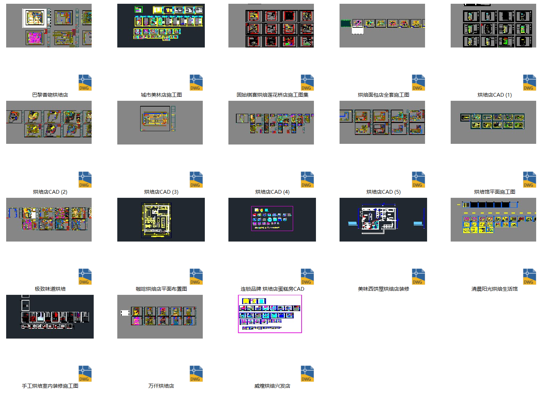
Task: Click the 连锁品牌 烘焙店蛋糕房CAD thumbnail
Action: pos(272,219)
